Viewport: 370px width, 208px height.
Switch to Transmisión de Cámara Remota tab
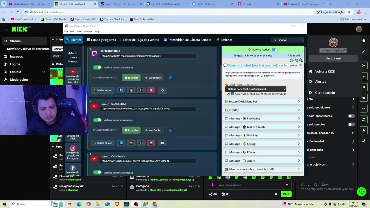point(187,40)
